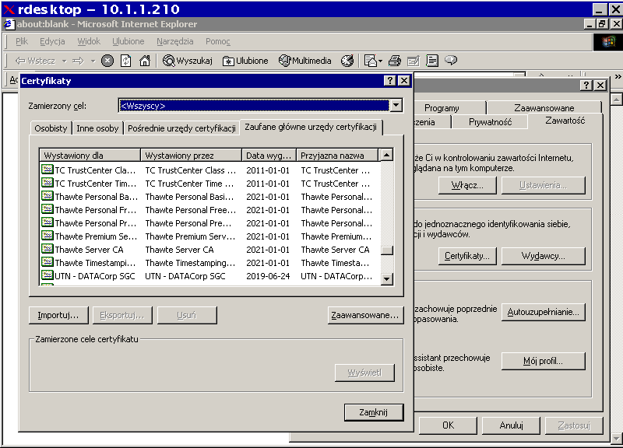Switch to Zaawansowane tab in options dialog

point(544,108)
